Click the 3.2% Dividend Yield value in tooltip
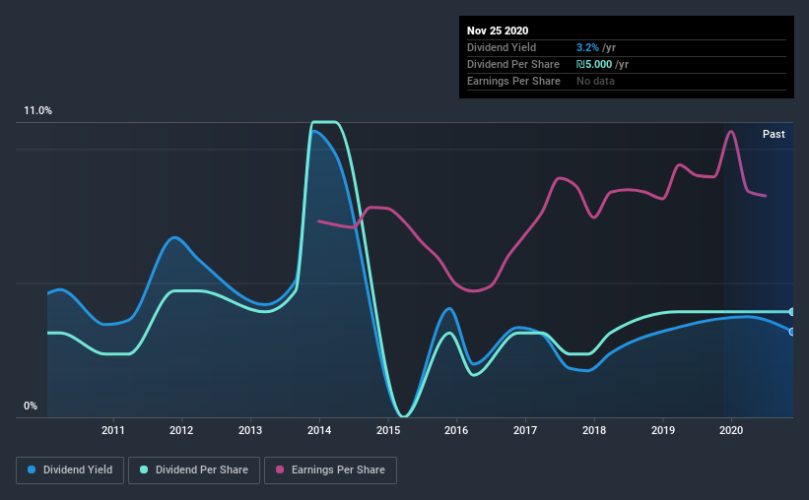Viewport: 809px width, 500px height. tap(587, 47)
